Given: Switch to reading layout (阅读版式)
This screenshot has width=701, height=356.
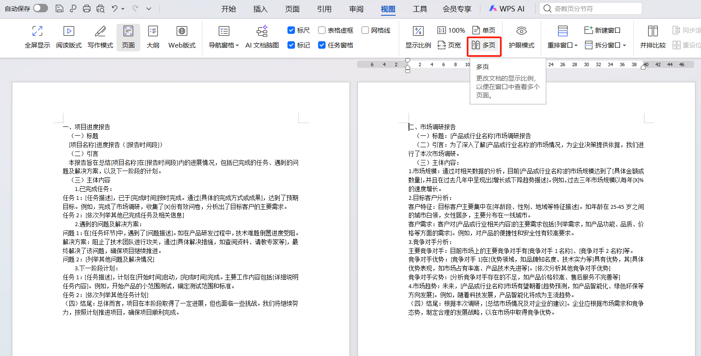Looking at the screenshot, I should (x=69, y=31).
